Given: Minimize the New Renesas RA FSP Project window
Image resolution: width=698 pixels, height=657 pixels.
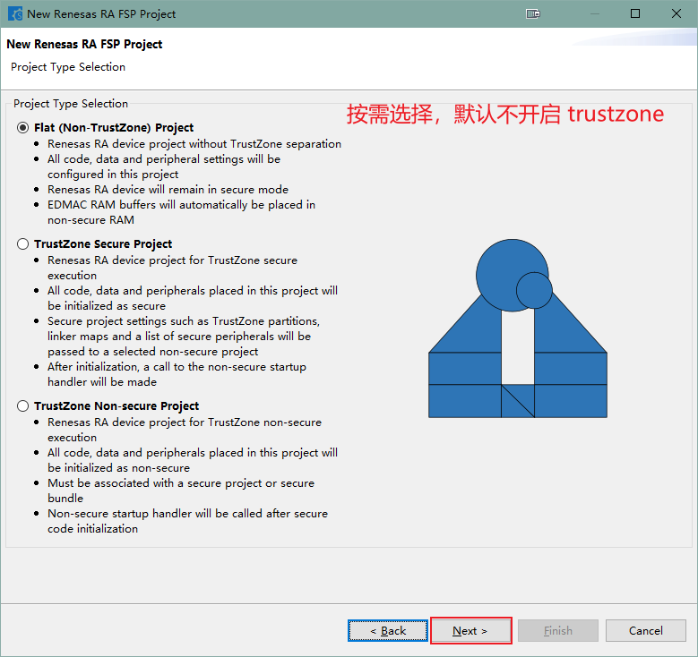Looking at the screenshot, I should click(593, 13).
